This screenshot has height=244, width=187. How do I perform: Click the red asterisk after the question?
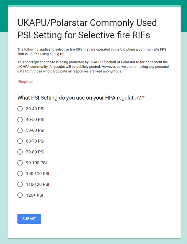click(143, 97)
